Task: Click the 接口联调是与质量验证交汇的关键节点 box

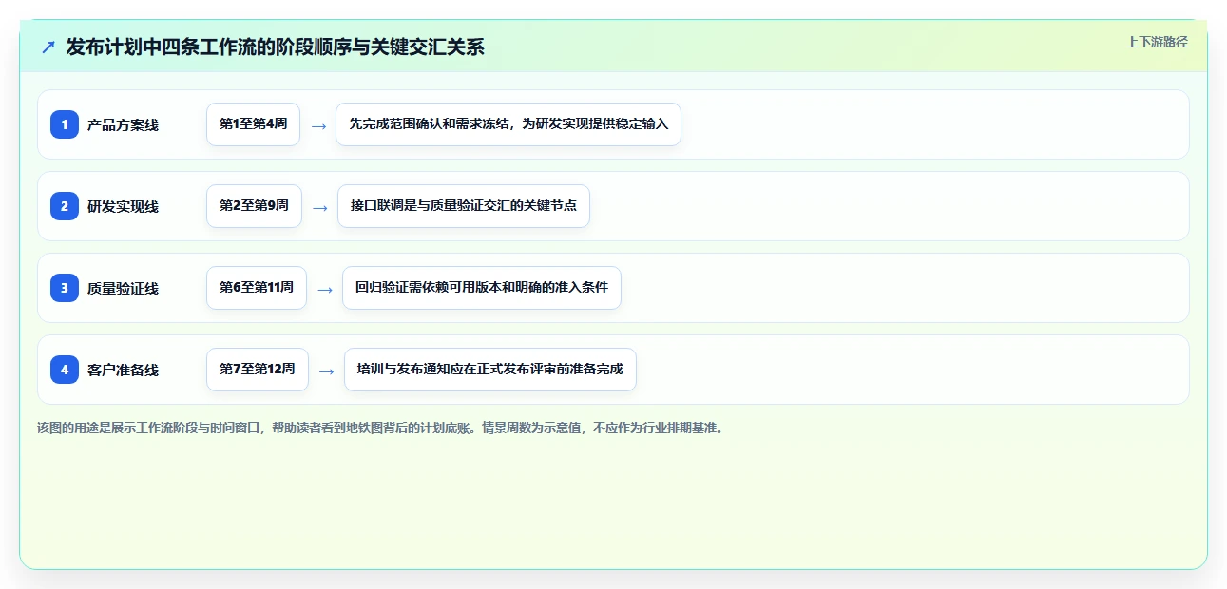Action: [x=464, y=206]
